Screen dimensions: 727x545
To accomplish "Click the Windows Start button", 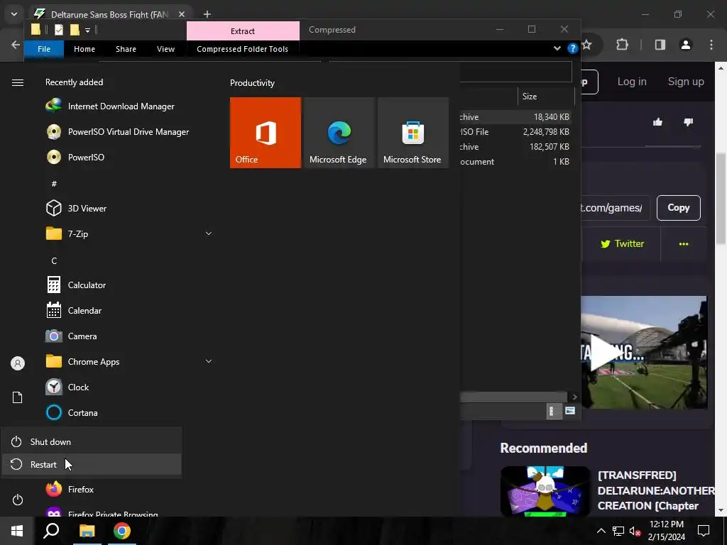I will point(17,531).
